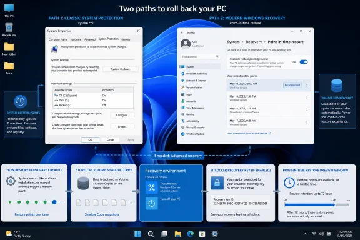Switch to the Computer Name tab
This screenshot has height=240, width=360.
pyautogui.click(x=58, y=39)
